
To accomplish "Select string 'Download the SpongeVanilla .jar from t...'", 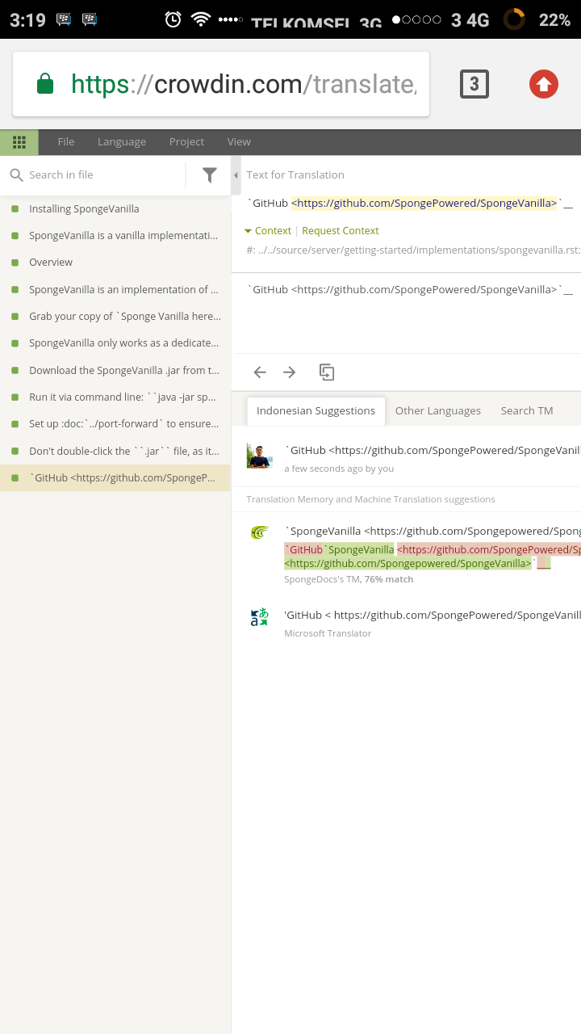I will (x=115, y=370).
